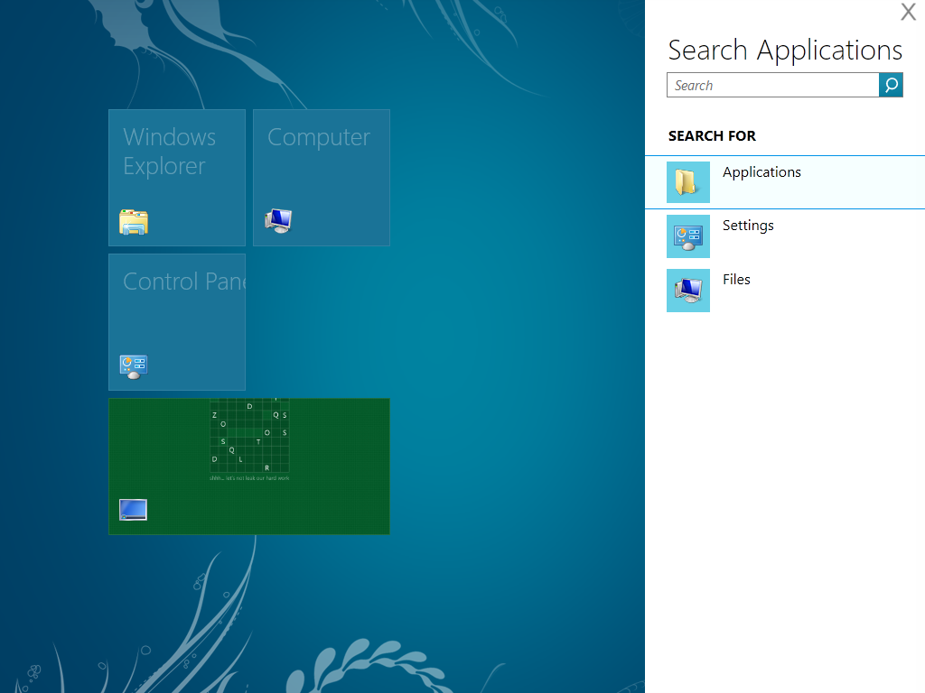Close the Search Applications pane
Screen dimensions: 925x693
tap(908, 12)
